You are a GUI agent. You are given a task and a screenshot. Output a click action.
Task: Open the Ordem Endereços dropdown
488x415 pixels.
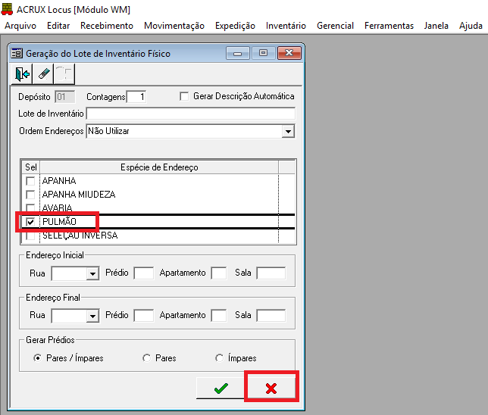[x=288, y=131]
